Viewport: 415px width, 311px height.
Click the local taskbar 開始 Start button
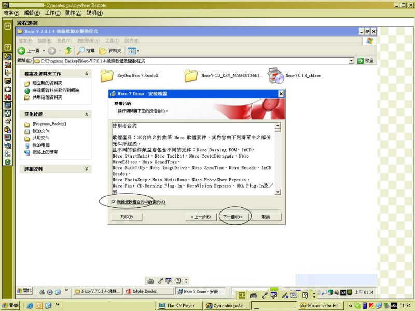[10, 305]
